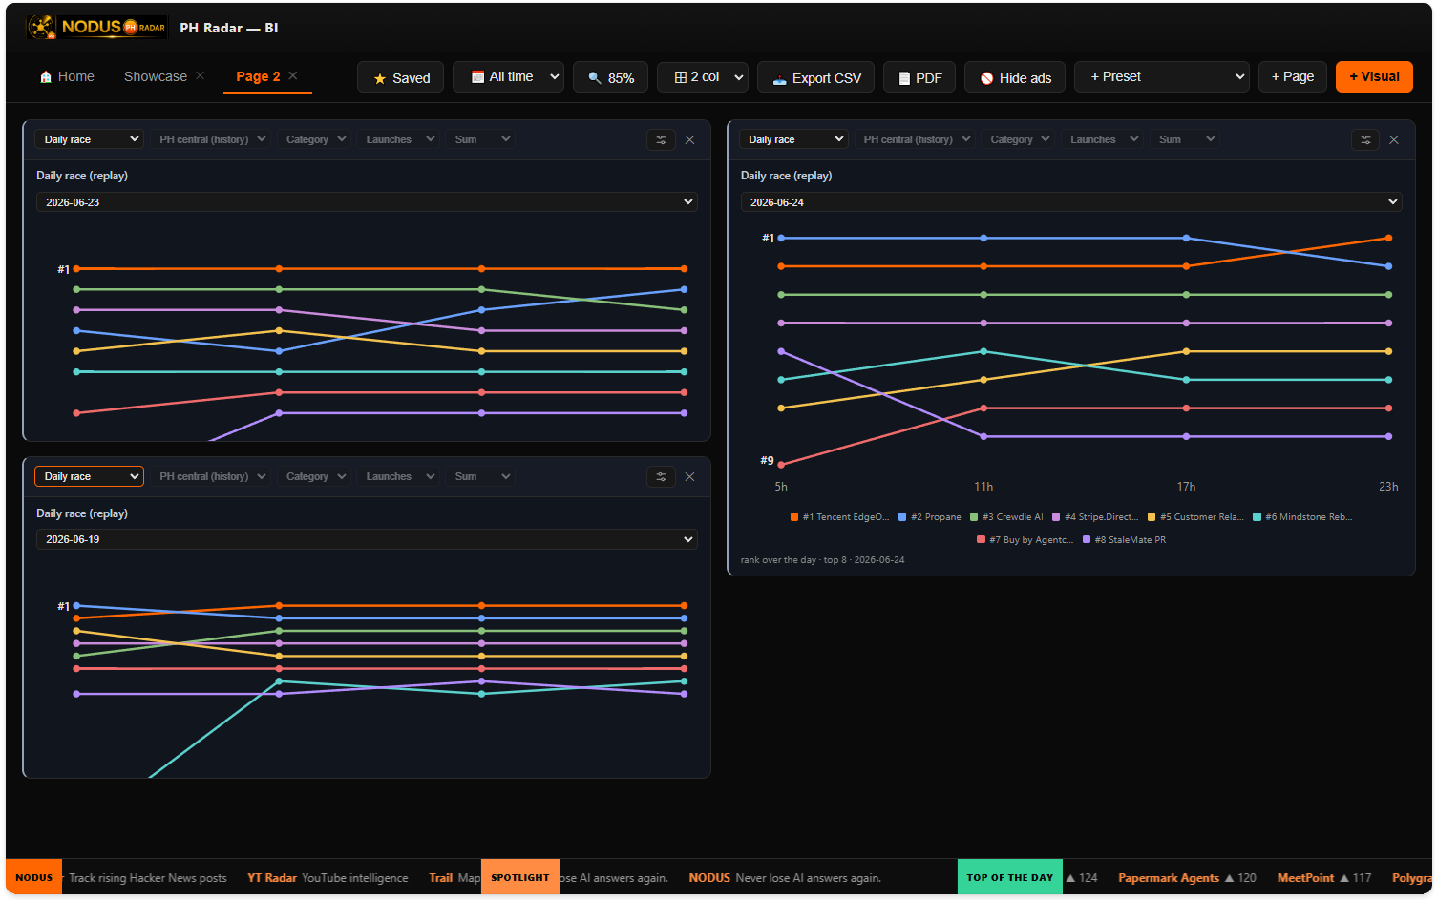The width and height of the screenshot is (1437, 900).
Task: Click the PH Radar — BI title
Action: [229, 28]
